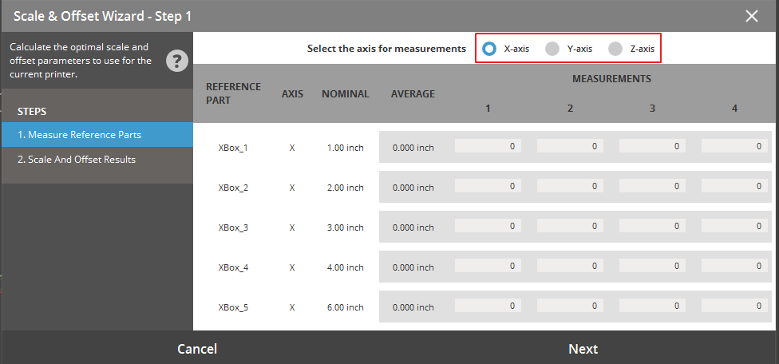
Task: Click measurement 4 field for XBox_3
Action: 734,226
